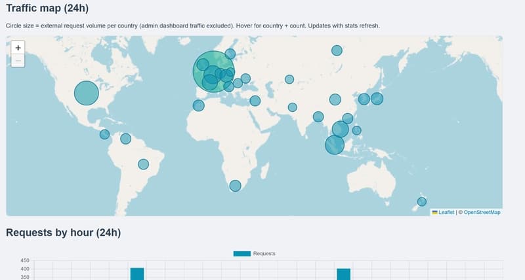Click the traffic circle over Bangladesh
The image size is (525, 280).
[318, 117]
